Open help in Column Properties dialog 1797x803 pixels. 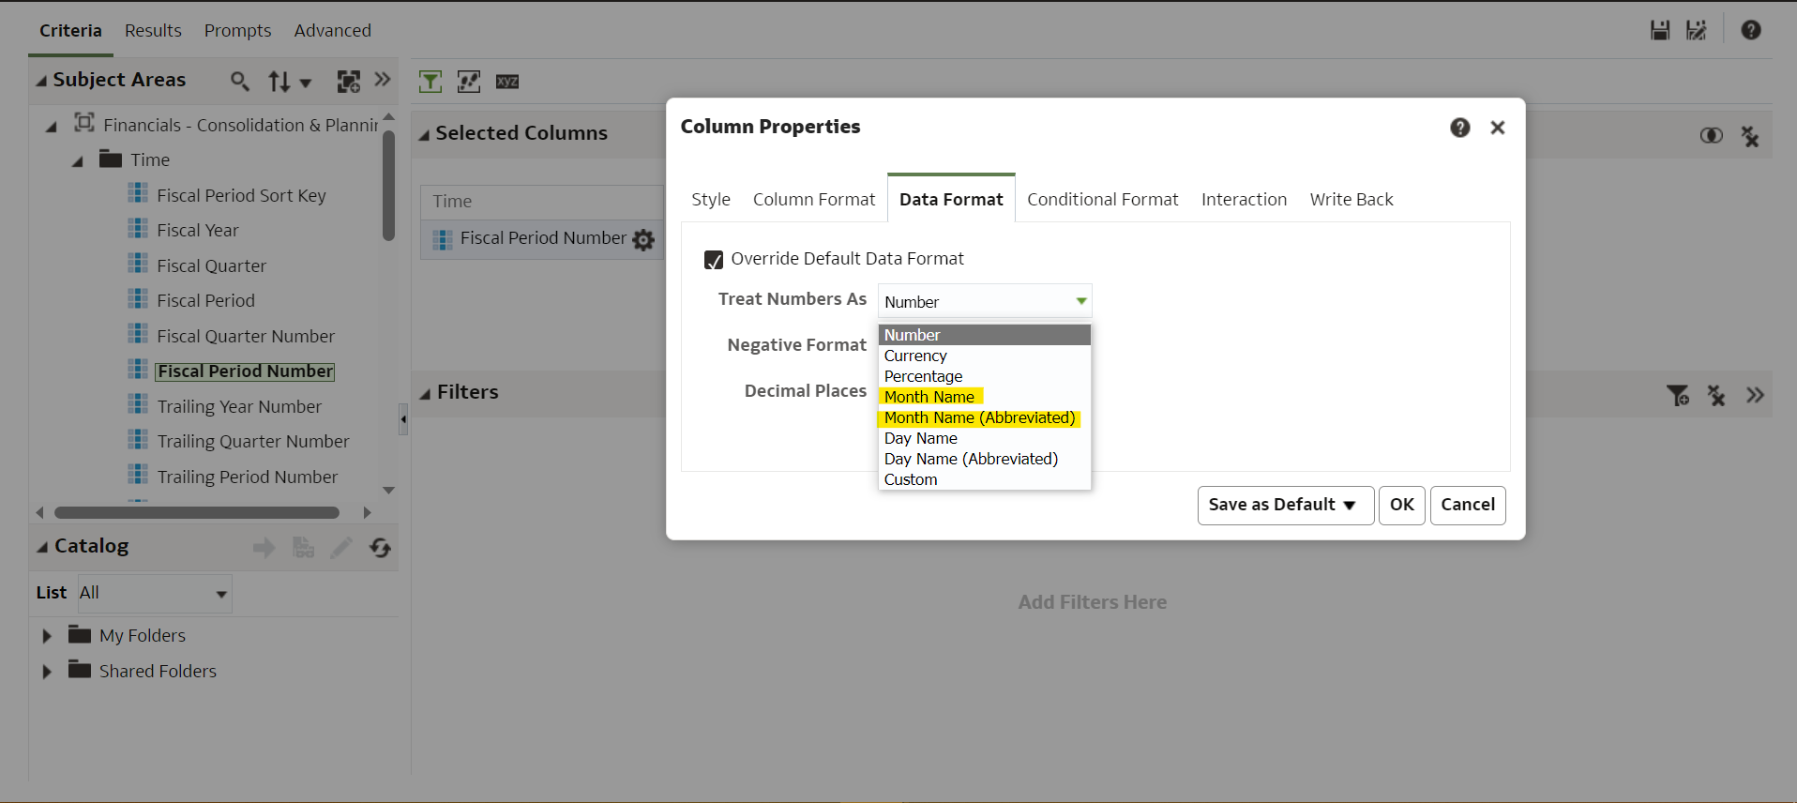click(1460, 128)
